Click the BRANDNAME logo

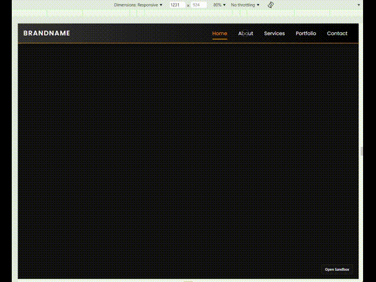pyautogui.click(x=46, y=33)
